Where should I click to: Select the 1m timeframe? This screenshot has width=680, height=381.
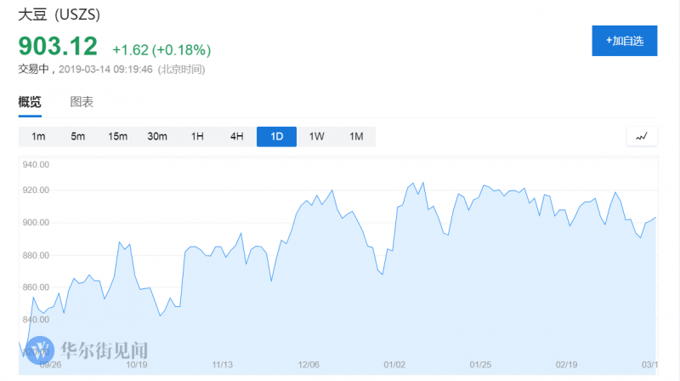[38, 137]
